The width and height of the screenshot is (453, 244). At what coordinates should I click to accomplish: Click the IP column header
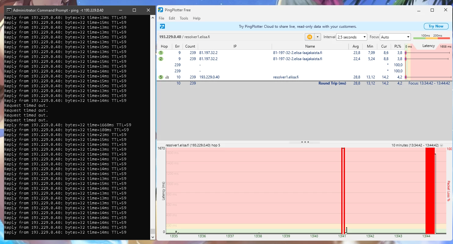tap(235, 46)
